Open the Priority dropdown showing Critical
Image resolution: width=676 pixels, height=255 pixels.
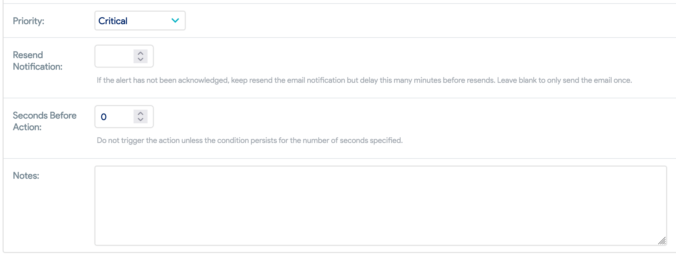pyautogui.click(x=140, y=21)
